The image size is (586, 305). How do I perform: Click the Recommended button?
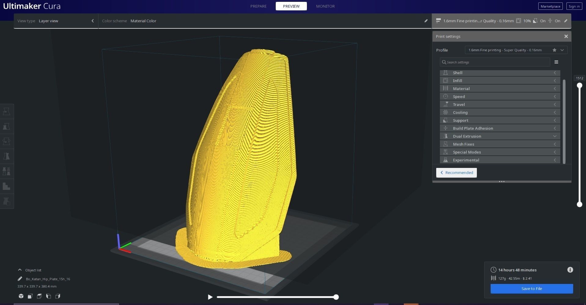click(456, 172)
